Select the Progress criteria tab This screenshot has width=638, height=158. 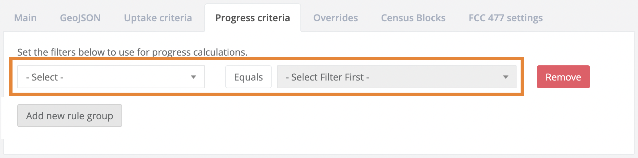click(x=252, y=18)
